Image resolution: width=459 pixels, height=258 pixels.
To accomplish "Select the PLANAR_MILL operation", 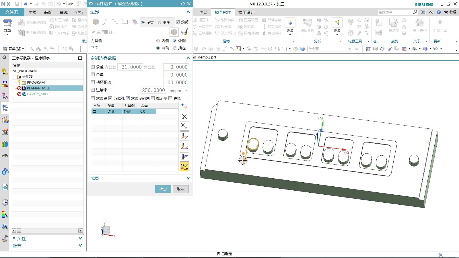I will pos(38,88).
